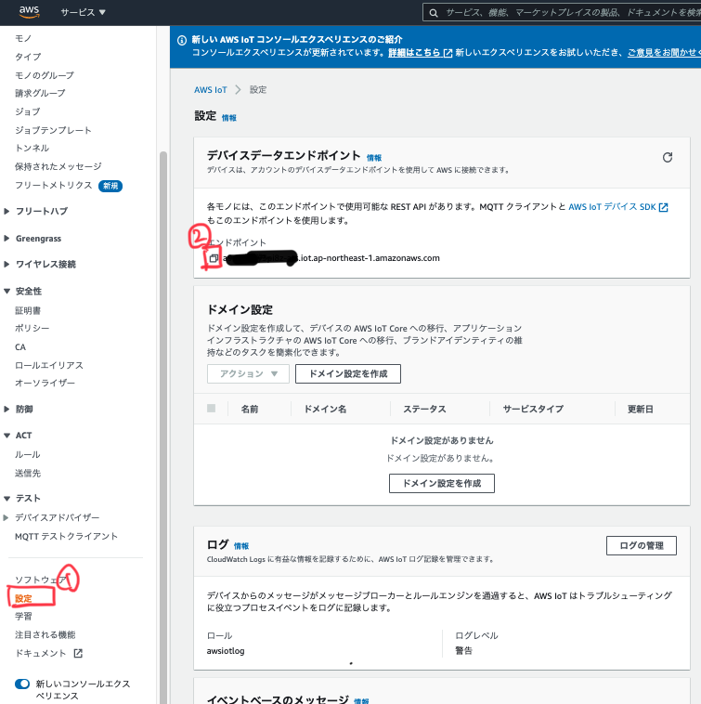Sort by ステータス column header

[x=424, y=409]
